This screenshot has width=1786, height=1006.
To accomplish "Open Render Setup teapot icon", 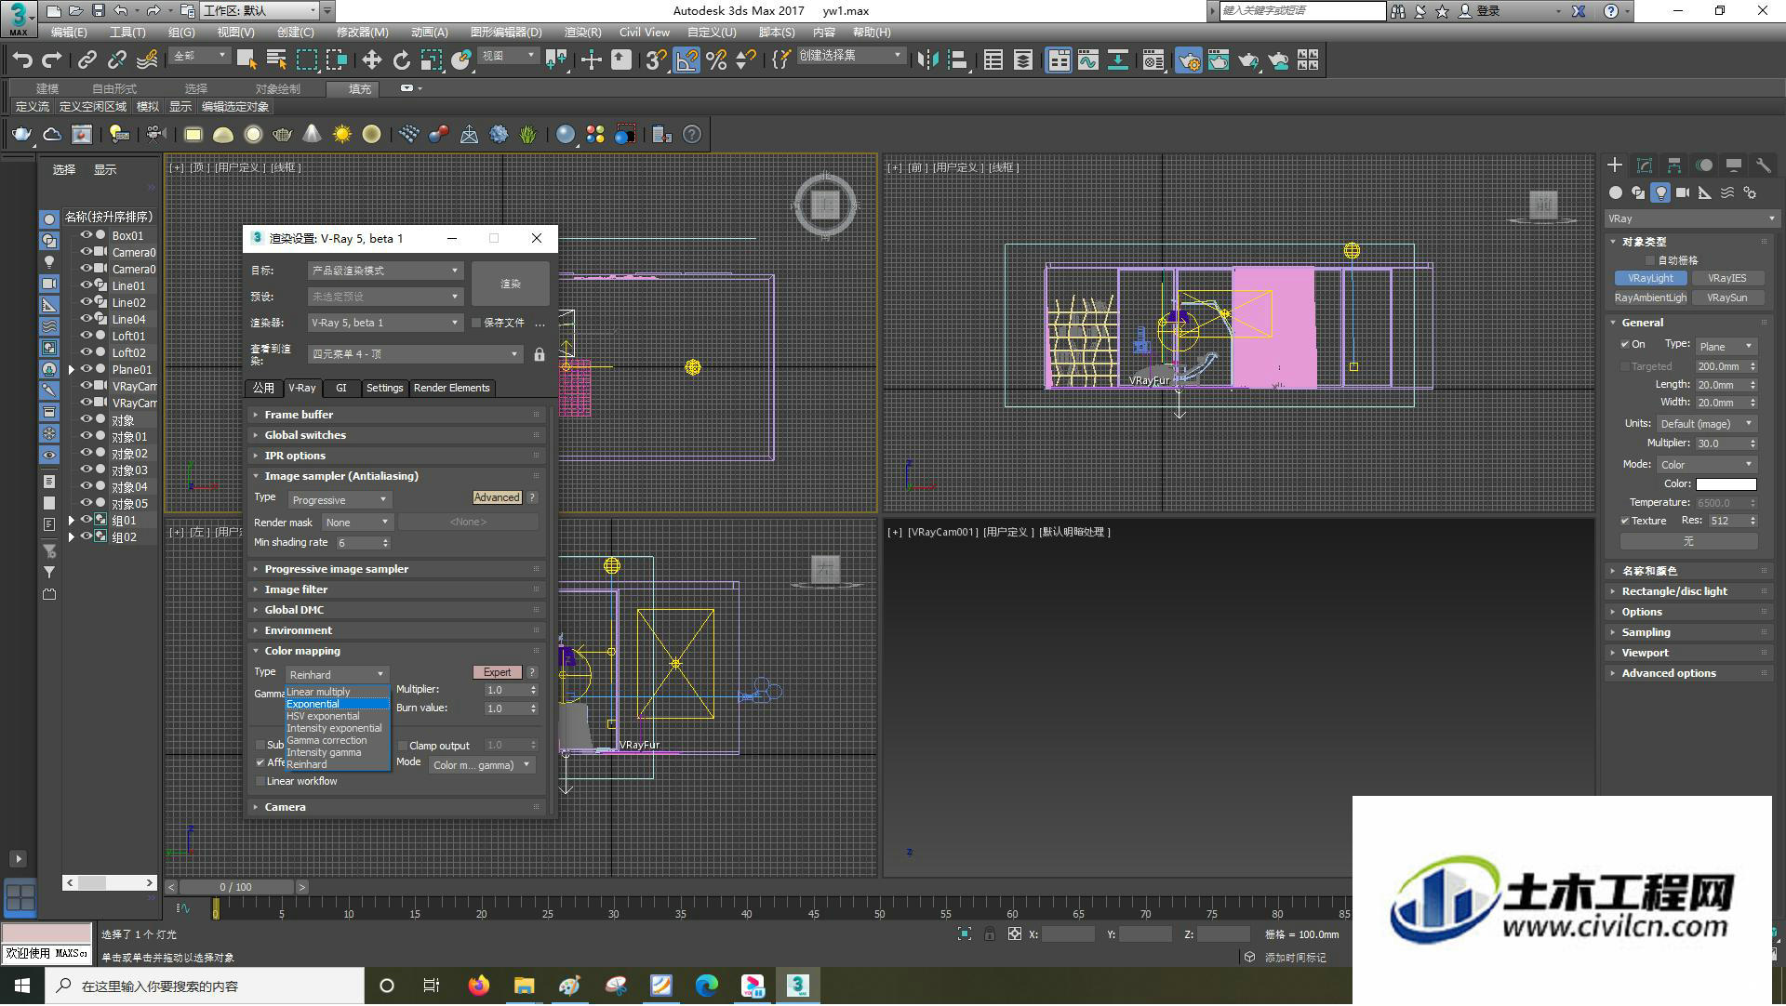I will click(1188, 60).
